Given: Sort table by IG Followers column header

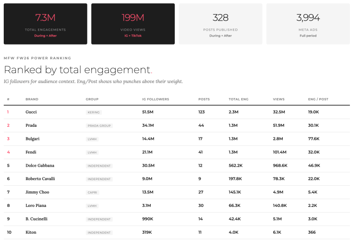Looking at the screenshot, I should click(x=155, y=99).
